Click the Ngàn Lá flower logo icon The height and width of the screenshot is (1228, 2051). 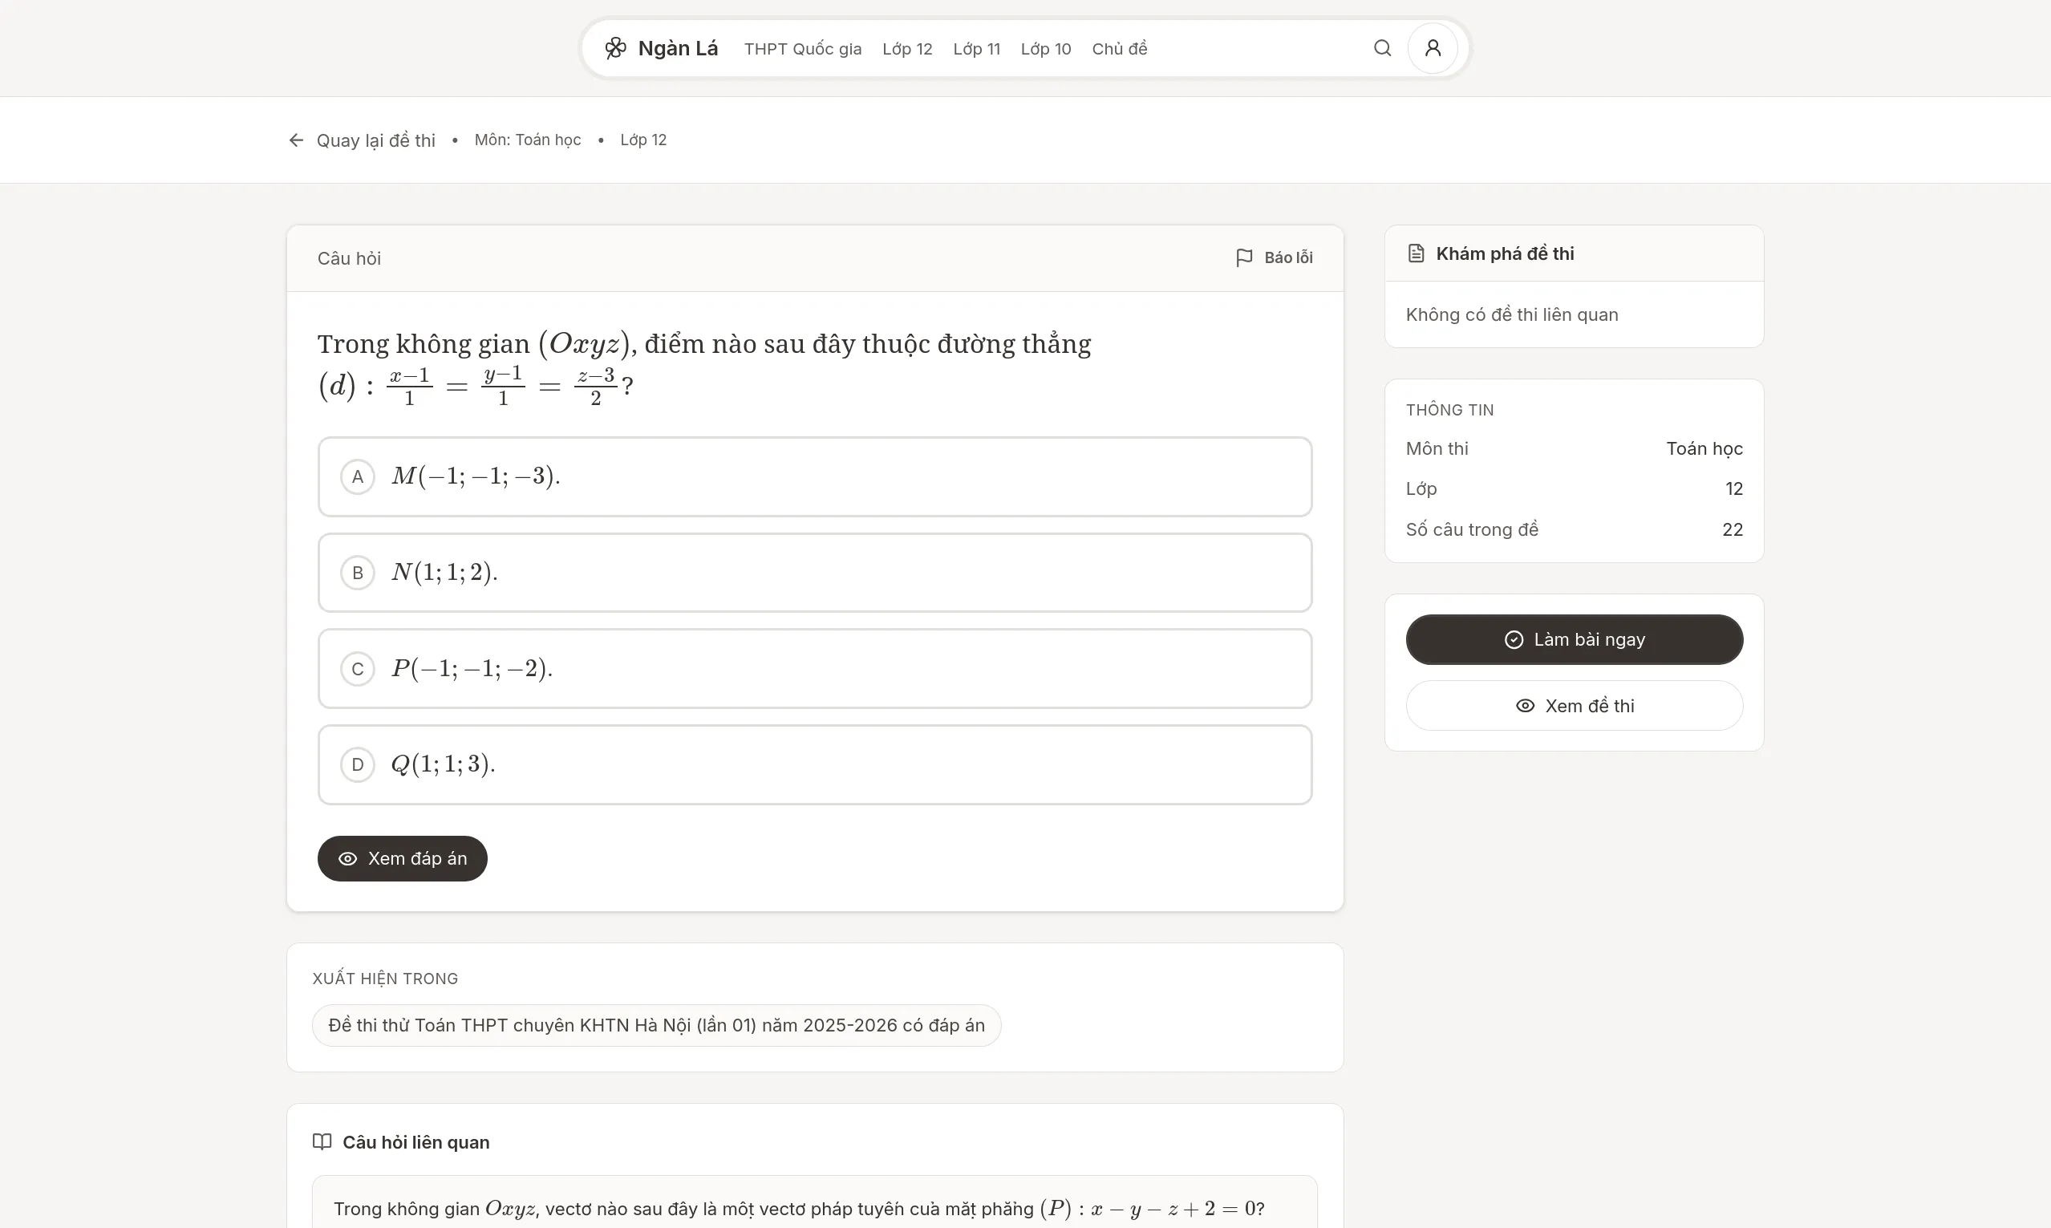(x=614, y=48)
